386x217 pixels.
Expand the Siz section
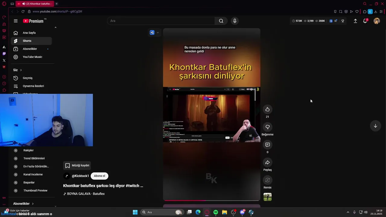[x=17, y=70]
